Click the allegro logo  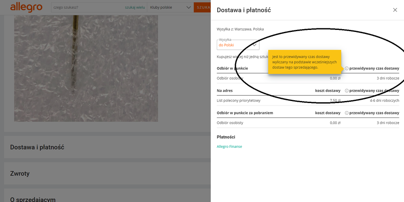tap(26, 7)
